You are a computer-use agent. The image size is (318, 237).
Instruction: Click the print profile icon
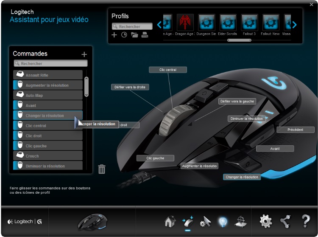(145, 35)
